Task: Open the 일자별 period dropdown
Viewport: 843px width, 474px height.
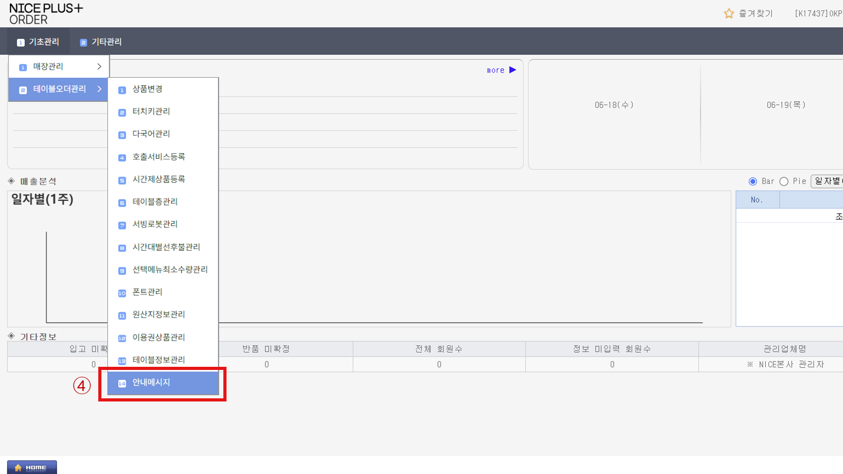Action: [x=827, y=181]
